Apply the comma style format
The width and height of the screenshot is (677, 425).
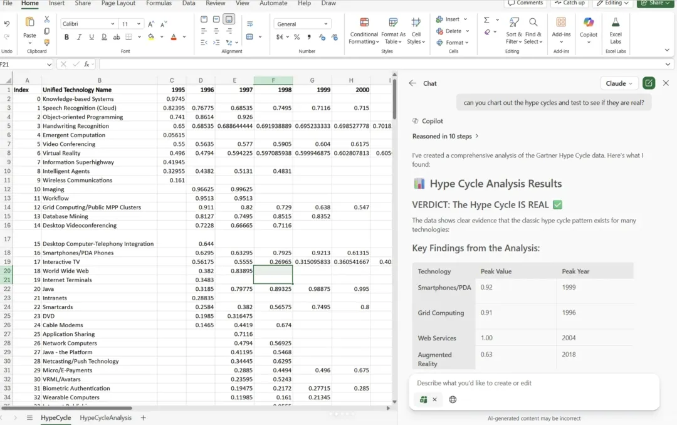click(x=309, y=37)
